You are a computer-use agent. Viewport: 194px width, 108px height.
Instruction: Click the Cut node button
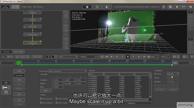pyautogui.click(x=66, y=26)
